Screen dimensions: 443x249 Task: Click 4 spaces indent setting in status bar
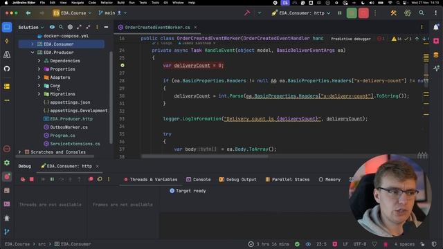tap(404, 244)
